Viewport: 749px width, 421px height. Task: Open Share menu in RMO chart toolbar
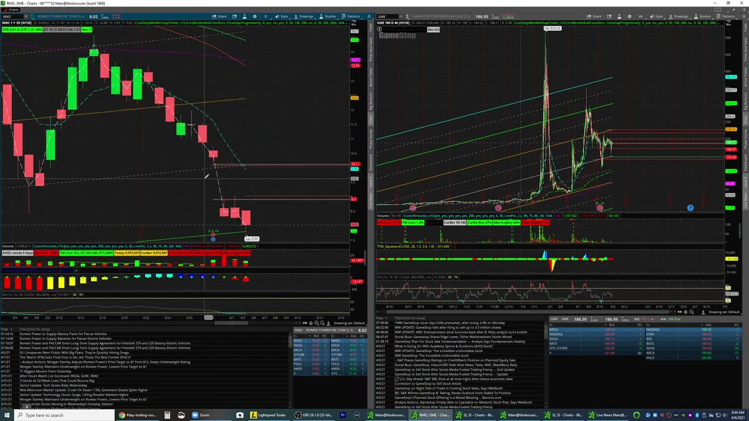click(219, 16)
